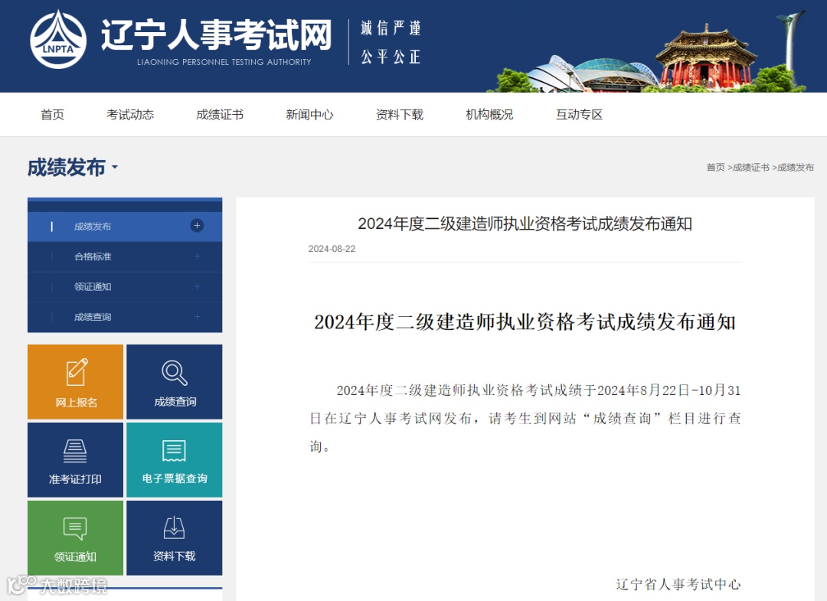Click the 电子票据查询 receipt icon
Image resolution: width=827 pixels, height=601 pixels.
pos(174,451)
